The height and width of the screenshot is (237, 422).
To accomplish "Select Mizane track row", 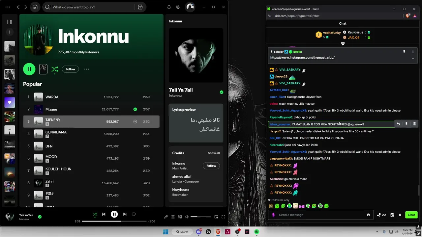I will [91, 109].
